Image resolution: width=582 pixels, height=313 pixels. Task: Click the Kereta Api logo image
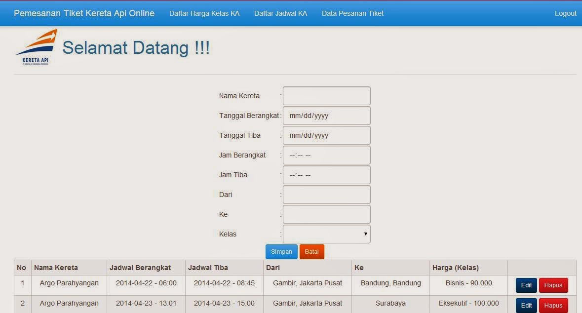point(36,47)
